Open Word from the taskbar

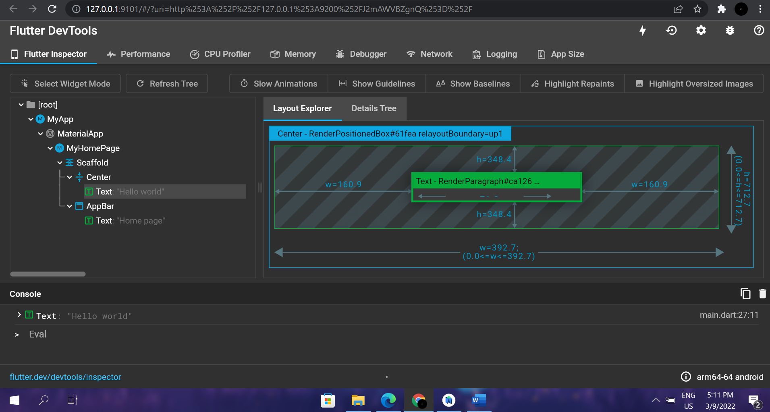pyautogui.click(x=479, y=400)
